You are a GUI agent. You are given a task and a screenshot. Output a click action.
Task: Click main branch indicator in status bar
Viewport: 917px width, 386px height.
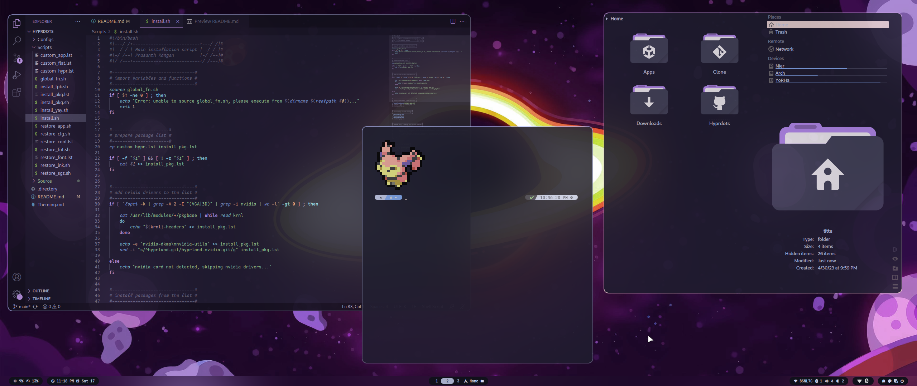tap(22, 307)
